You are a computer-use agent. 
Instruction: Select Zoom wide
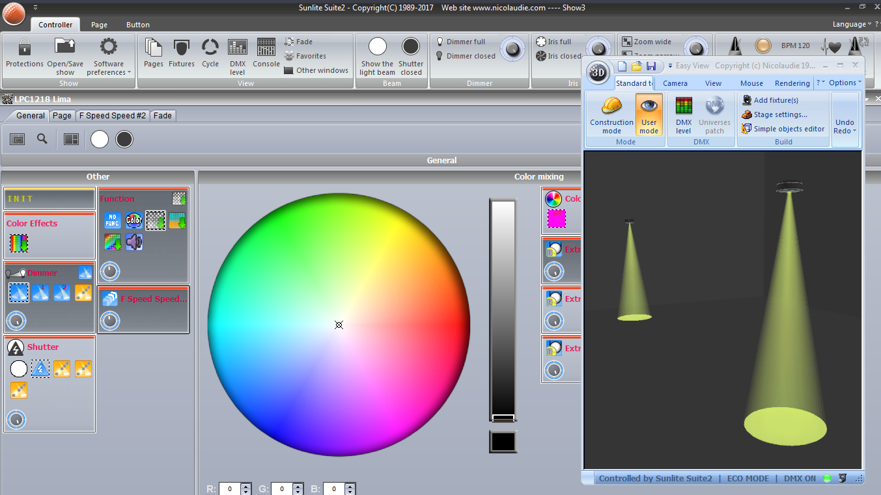[x=647, y=42]
